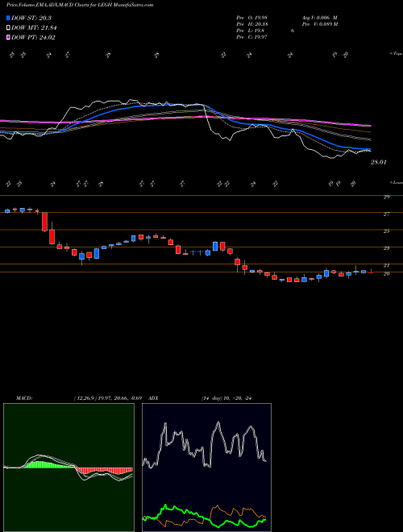Click the white DOW MT legend swatch
Image resolution: width=403 pixels, height=532 pixels.
[8, 28]
